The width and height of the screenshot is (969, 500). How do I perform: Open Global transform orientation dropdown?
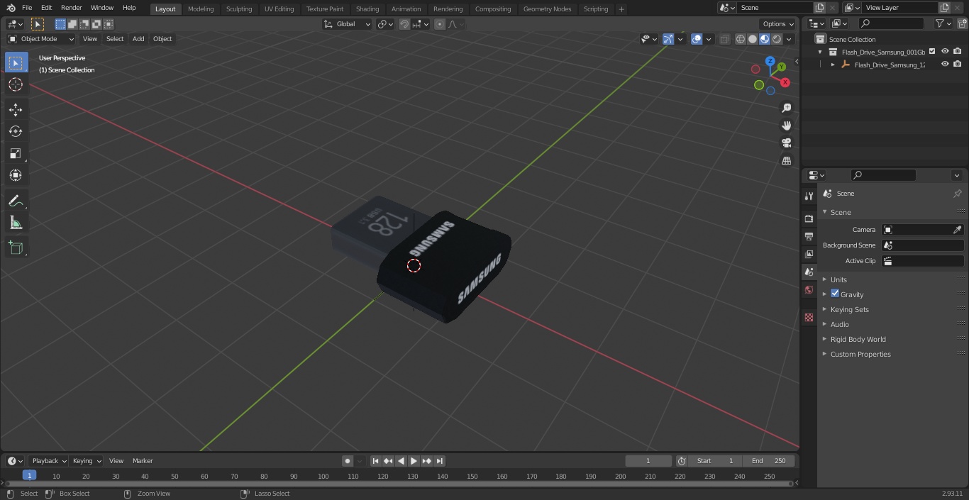[x=347, y=24]
